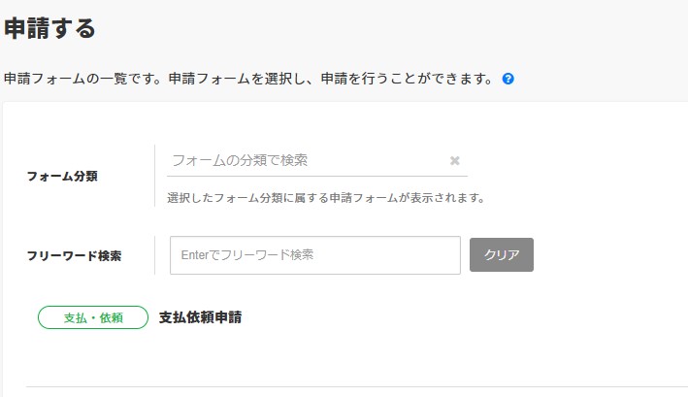Click blank space right of 支払依頼申請

point(437,317)
